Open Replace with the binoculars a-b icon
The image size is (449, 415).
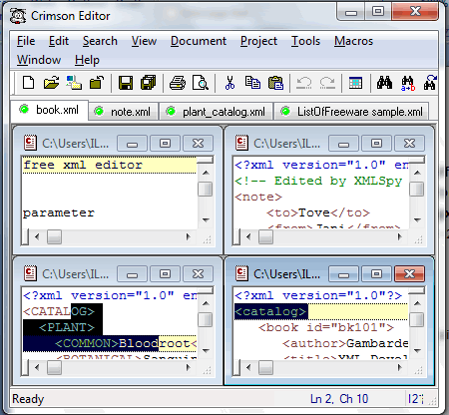408,83
